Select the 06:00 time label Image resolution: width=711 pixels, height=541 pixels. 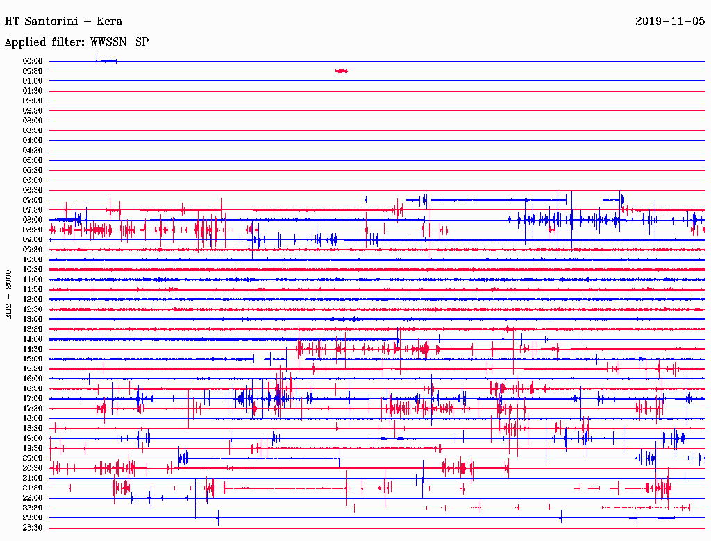click(x=32, y=180)
